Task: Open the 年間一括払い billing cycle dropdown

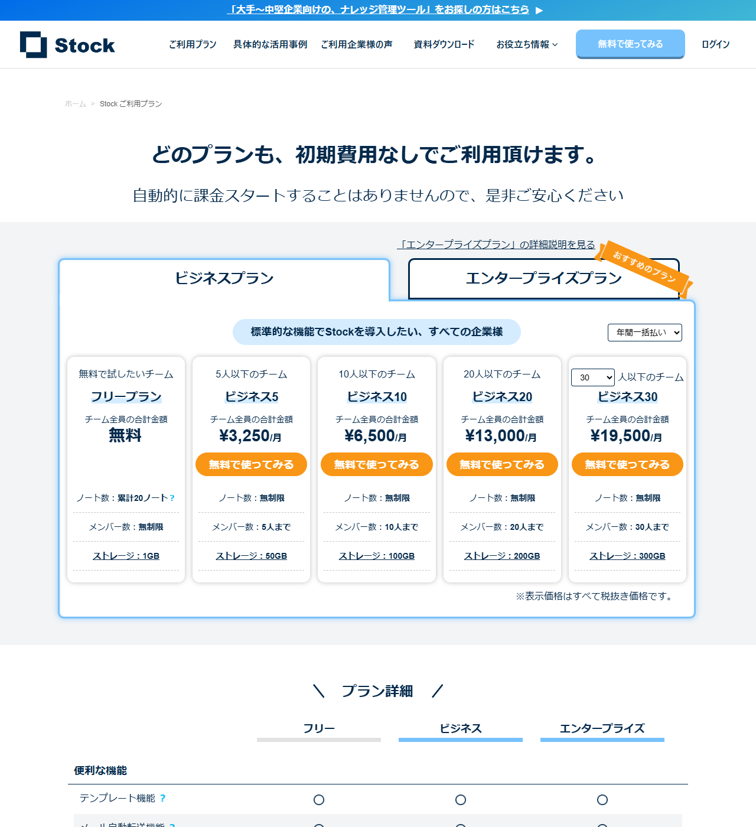Action: pyautogui.click(x=645, y=333)
